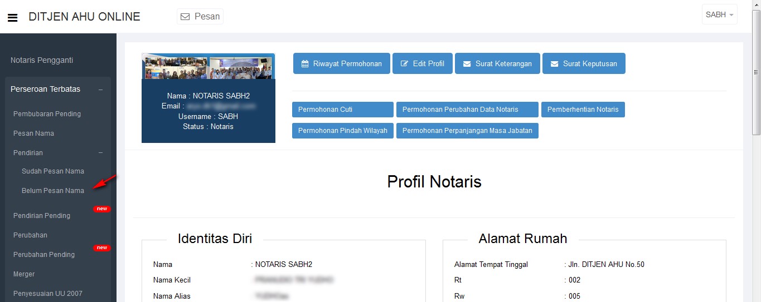Select Sudah Pesan Nama
This screenshot has height=302, width=761.
point(53,171)
